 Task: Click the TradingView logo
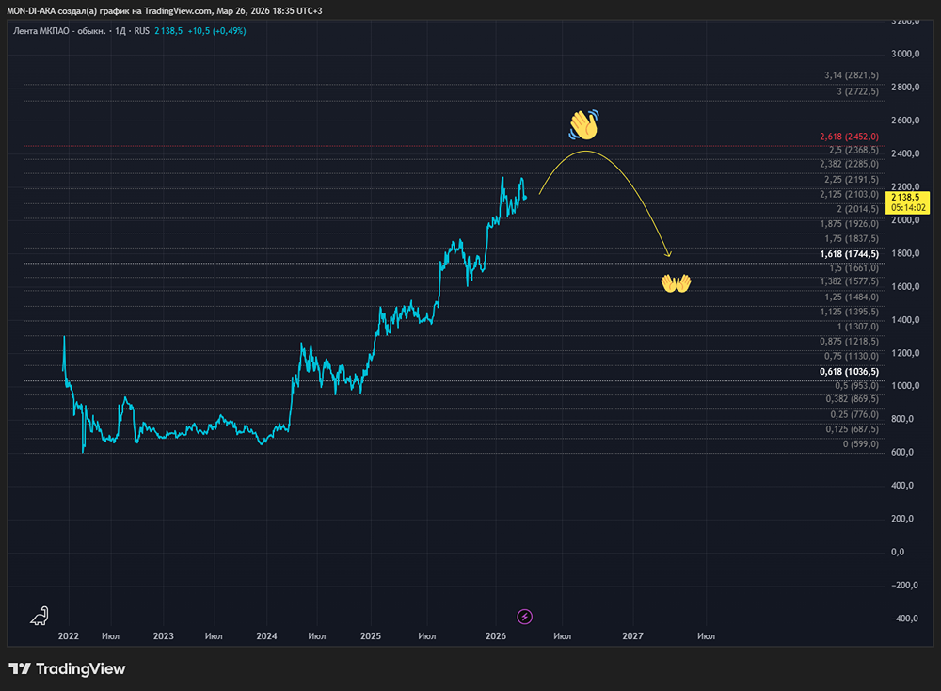(x=67, y=668)
